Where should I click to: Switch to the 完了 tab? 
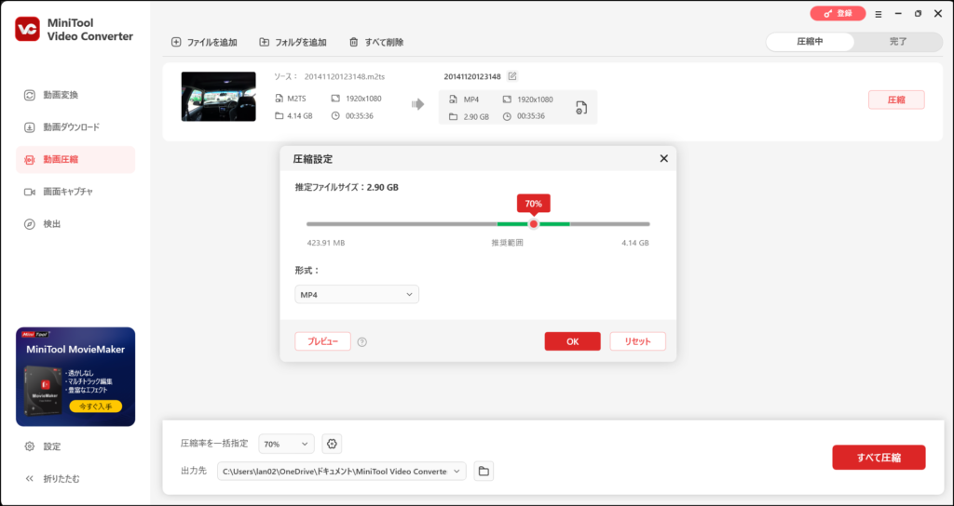pos(898,42)
